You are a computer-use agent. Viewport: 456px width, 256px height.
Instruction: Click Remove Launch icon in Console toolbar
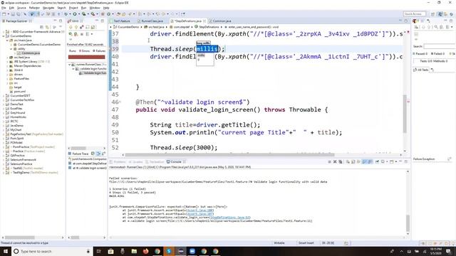click(335, 162)
